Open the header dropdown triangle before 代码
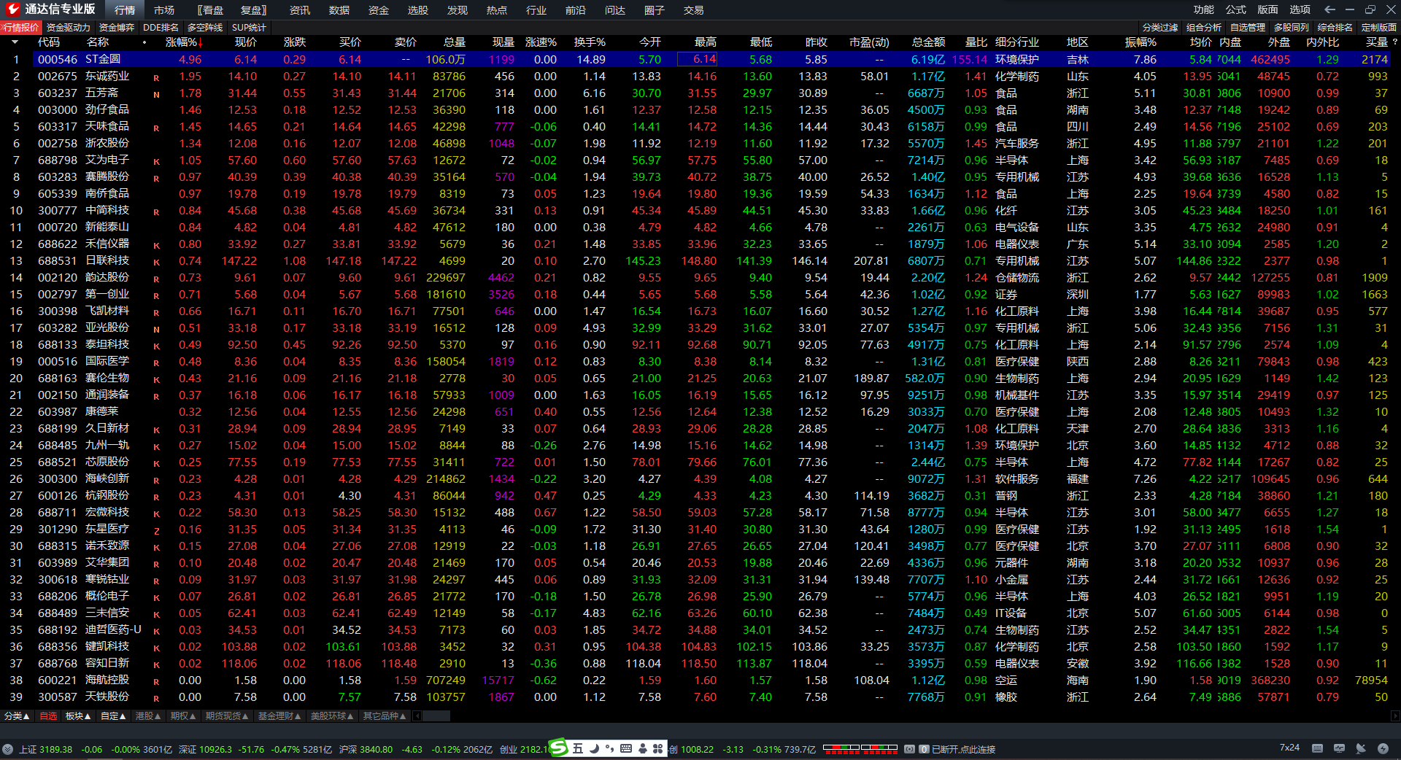 click(15, 42)
